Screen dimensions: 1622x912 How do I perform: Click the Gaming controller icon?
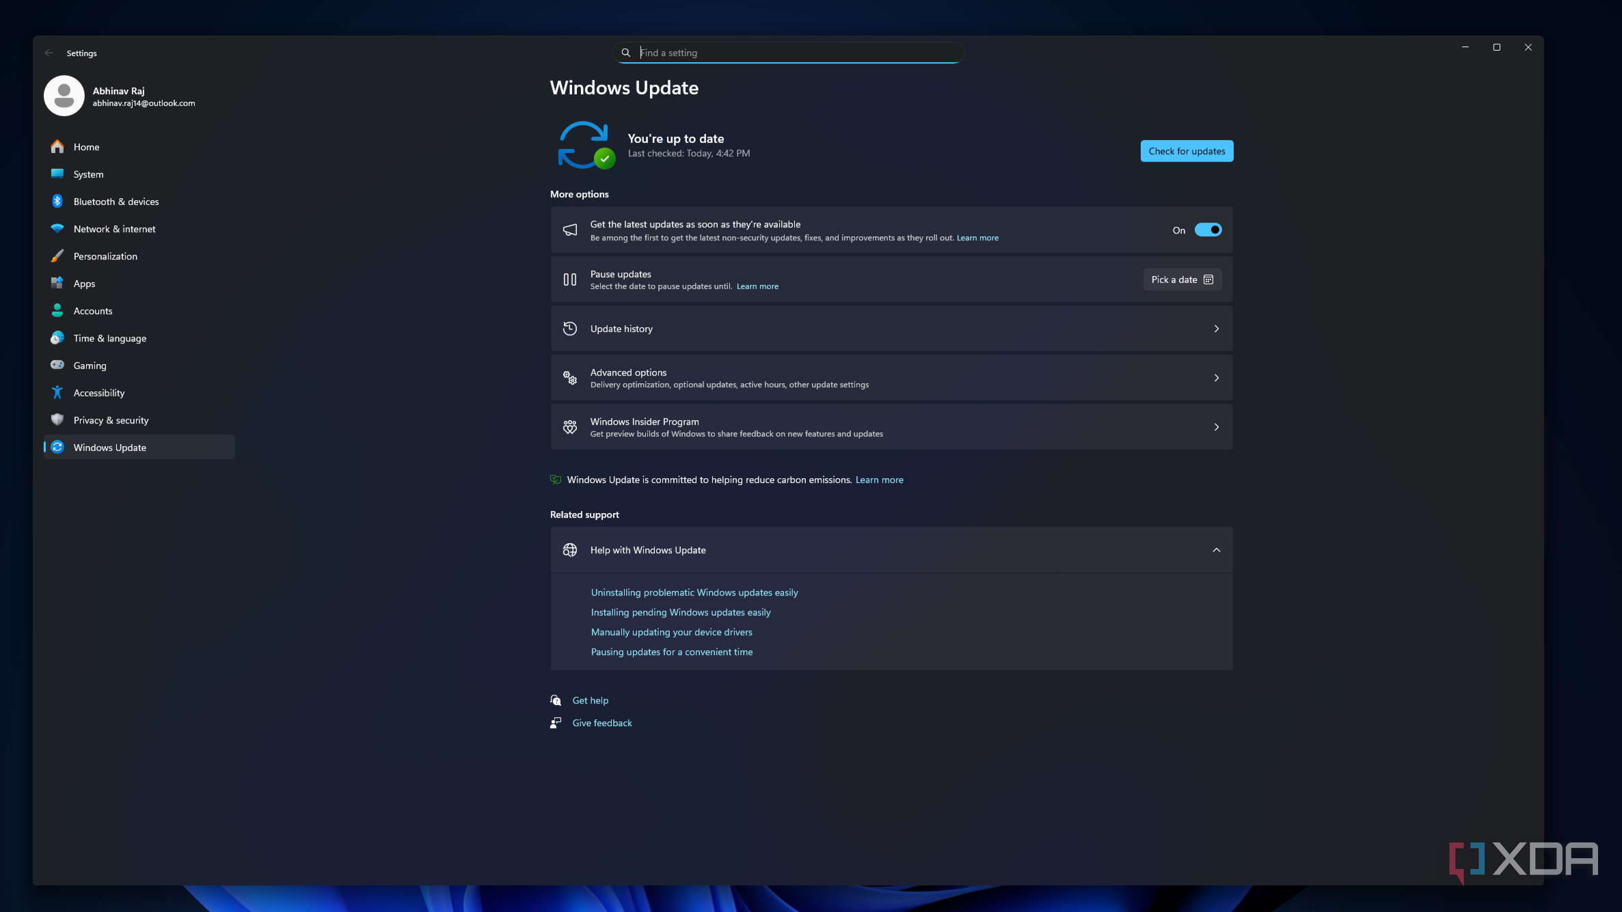(57, 365)
